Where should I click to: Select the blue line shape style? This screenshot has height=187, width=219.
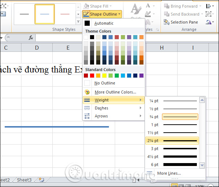[45, 14]
